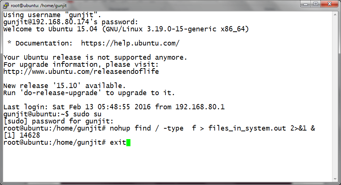Click the https://help.ubuntu.com/ documentation URL

click(x=130, y=43)
